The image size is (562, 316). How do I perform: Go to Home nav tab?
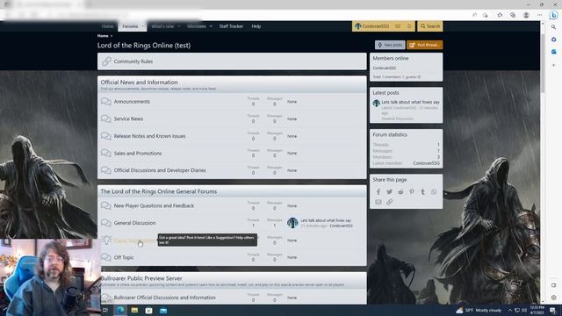(107, 26)
